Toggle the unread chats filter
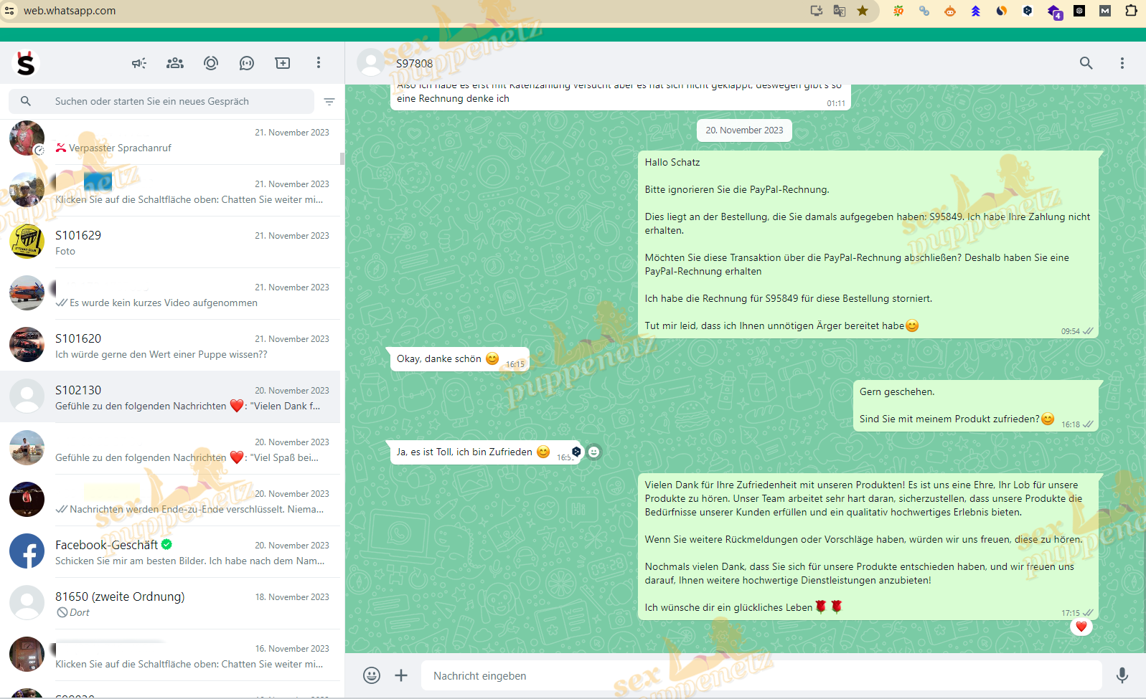The width and height of the screenshot is (1146, 699). coord(329,102)
